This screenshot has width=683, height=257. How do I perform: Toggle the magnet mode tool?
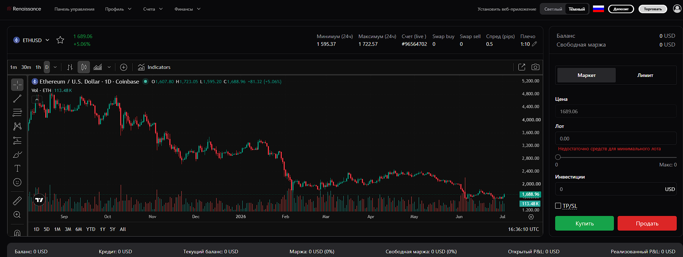tap(17, 232)
